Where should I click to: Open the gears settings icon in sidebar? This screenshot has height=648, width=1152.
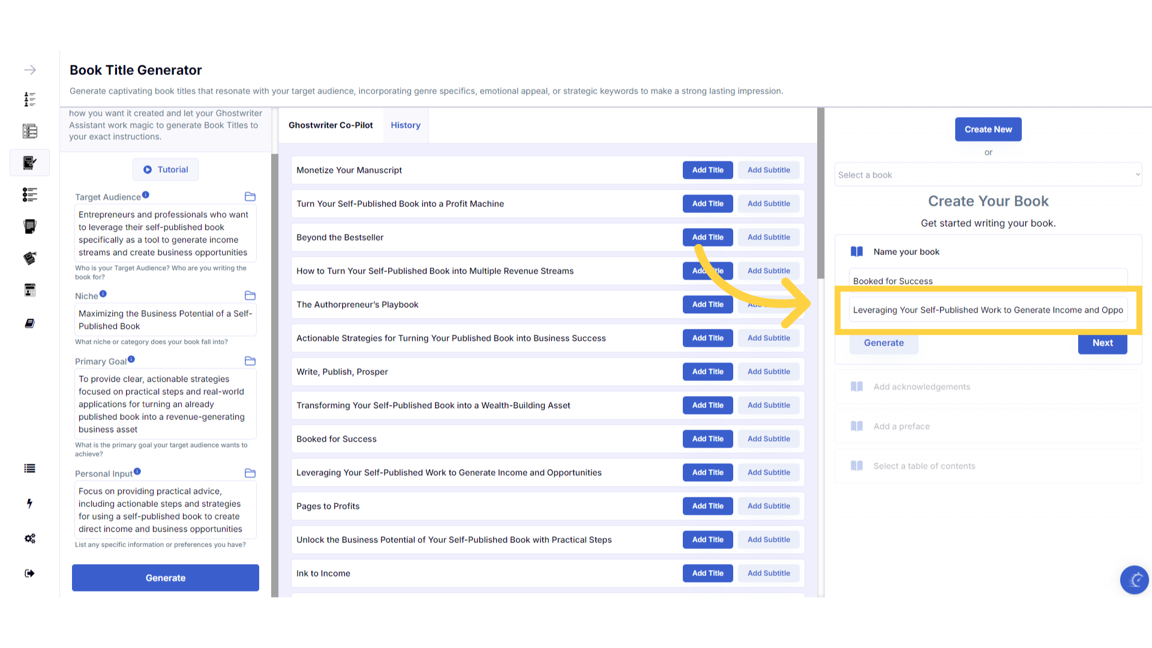point(29,538)
